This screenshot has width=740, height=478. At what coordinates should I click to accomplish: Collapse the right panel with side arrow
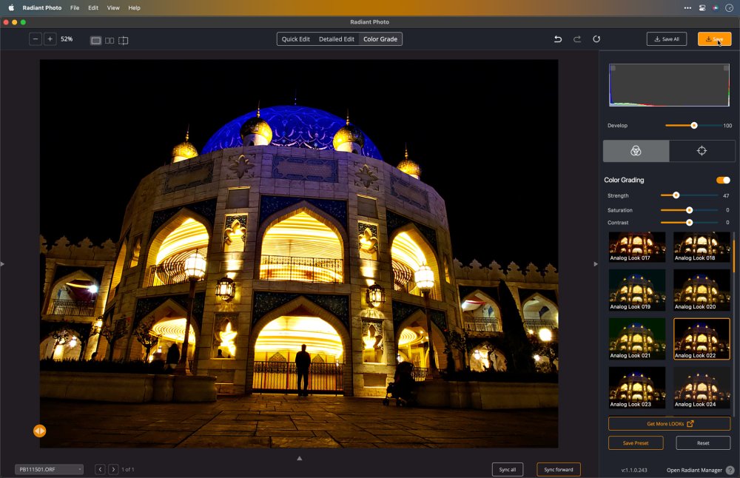596,263
